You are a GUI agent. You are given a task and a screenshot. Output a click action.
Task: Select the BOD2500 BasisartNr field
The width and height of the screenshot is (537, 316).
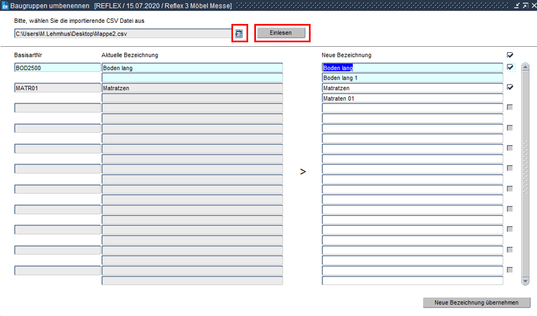[x=57, y=68]
